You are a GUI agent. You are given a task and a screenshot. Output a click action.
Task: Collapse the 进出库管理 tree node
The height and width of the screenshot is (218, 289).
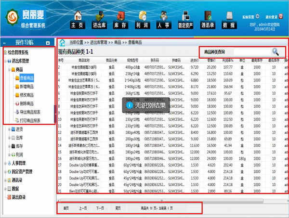pos(5,61)
